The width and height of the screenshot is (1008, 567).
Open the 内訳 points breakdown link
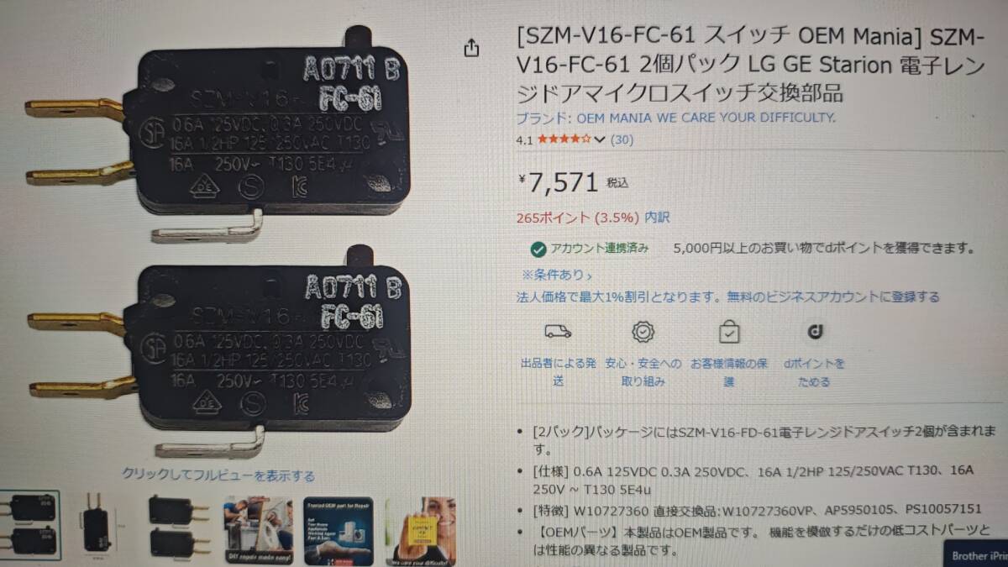pyautogui.click(x=657, y=217)
